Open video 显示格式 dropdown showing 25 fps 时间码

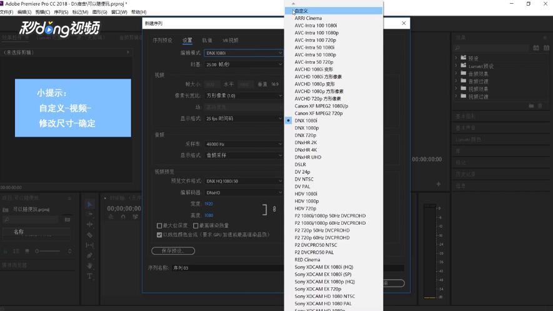tap(244, 119)
